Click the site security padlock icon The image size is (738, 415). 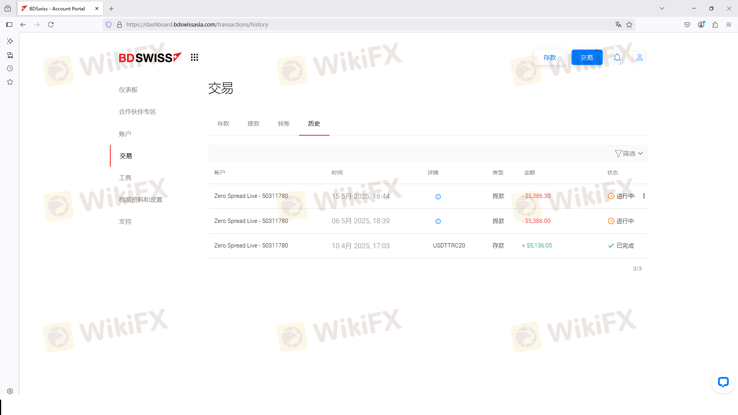click(120, 25)
